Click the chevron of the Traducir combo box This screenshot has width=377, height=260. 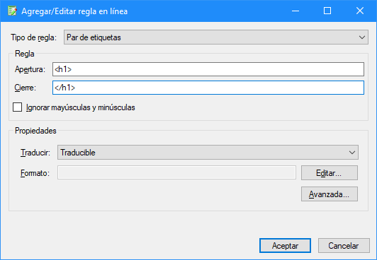click(352, 153)
